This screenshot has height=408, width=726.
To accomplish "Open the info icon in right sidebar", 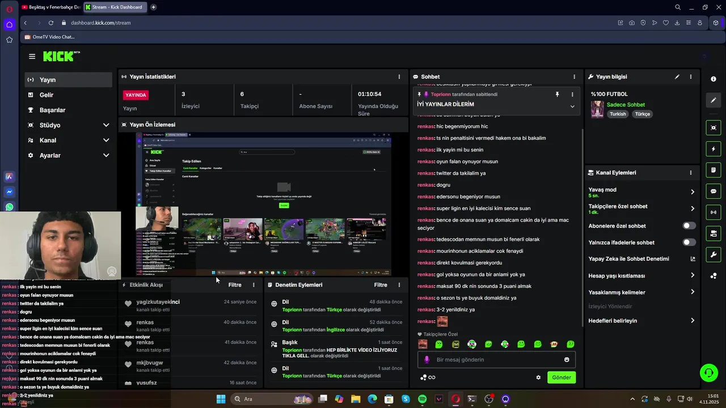I will coord(714,79).
